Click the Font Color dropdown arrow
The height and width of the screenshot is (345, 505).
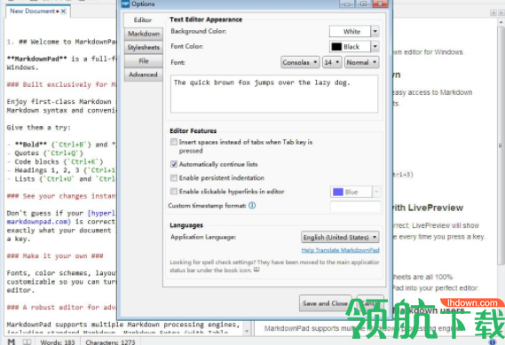point(375,47)
